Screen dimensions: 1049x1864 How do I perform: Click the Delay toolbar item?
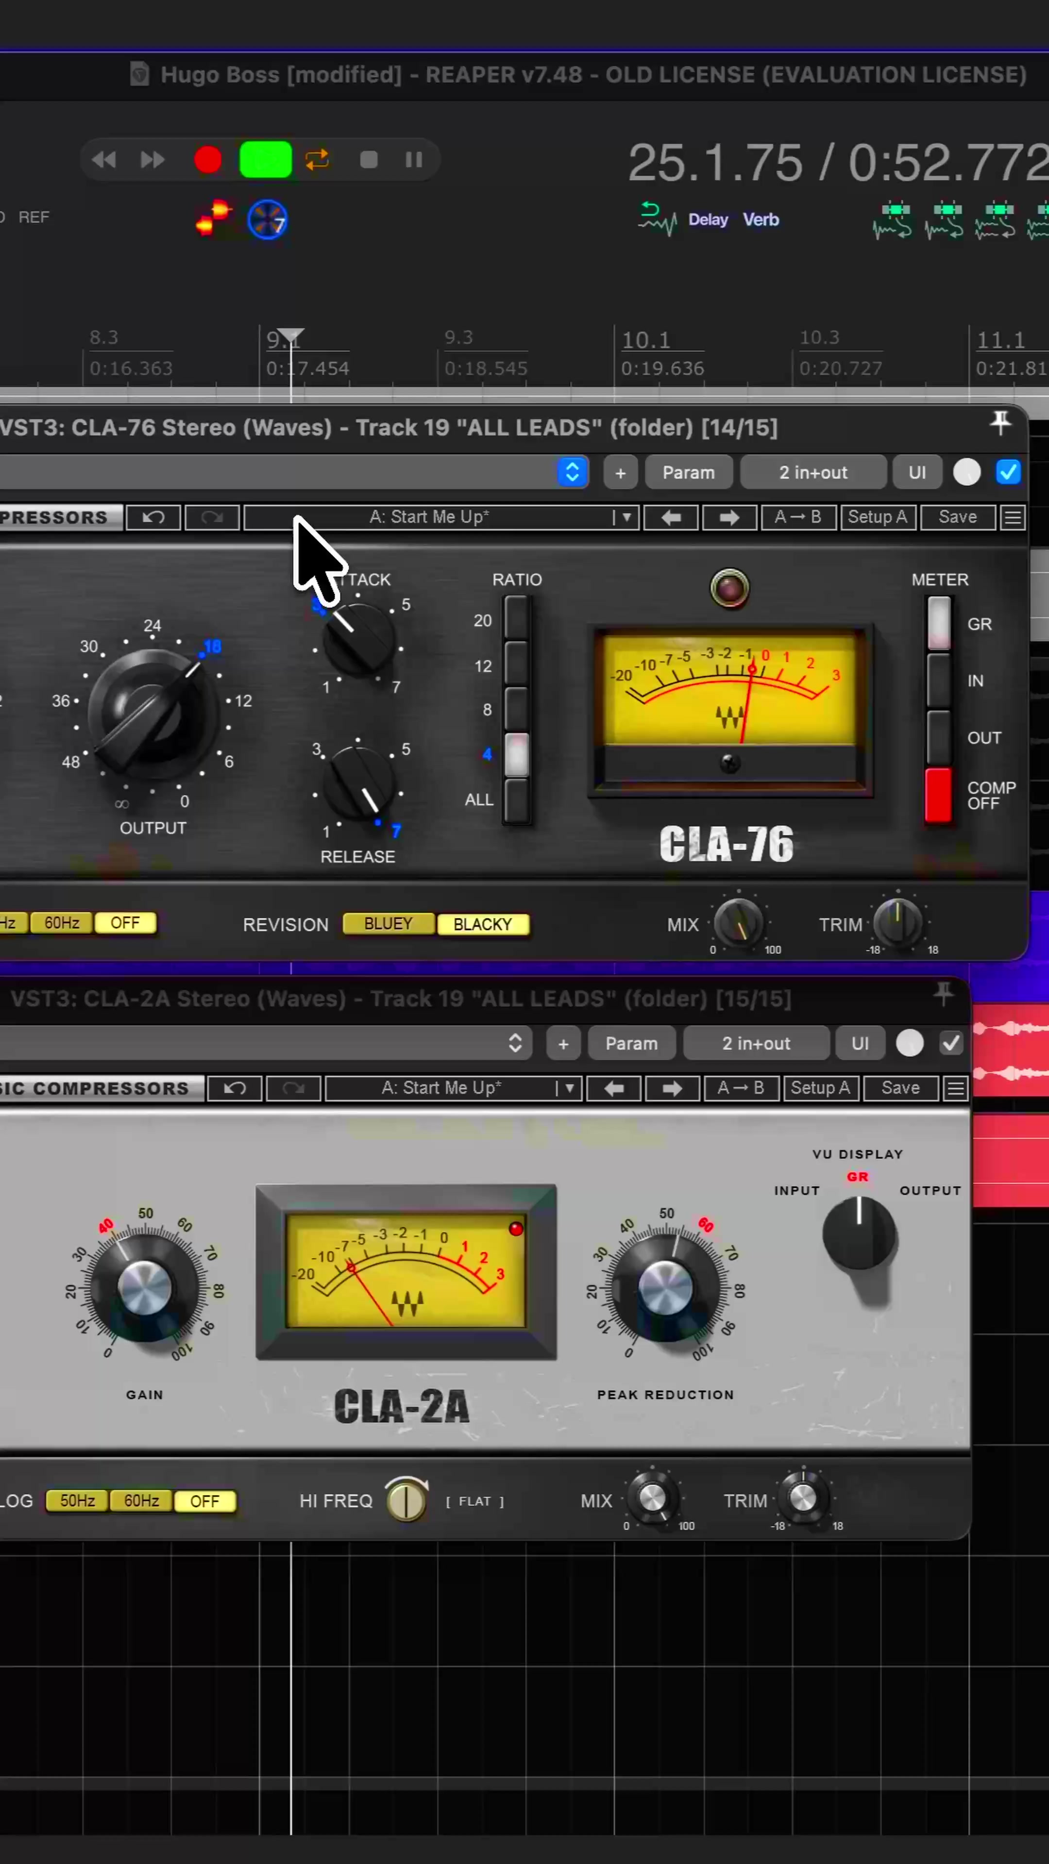(x=708, y=219)
